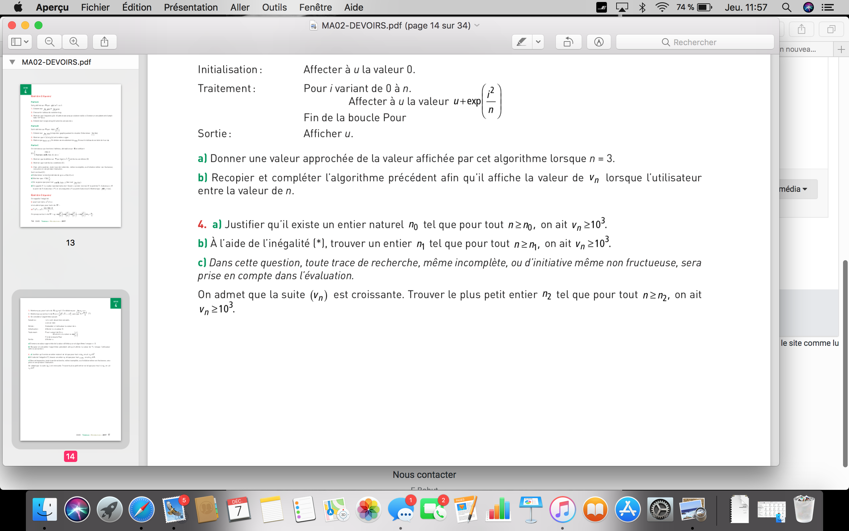Select the page 13 thumbnail
Image resolution: width=849 pixels, height=531 pixels.
(71, 156)
